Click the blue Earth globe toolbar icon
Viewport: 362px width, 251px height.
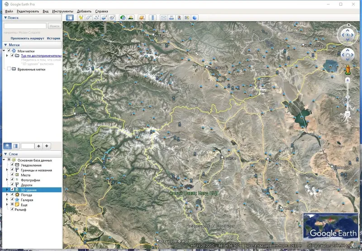tap(195, 18)
